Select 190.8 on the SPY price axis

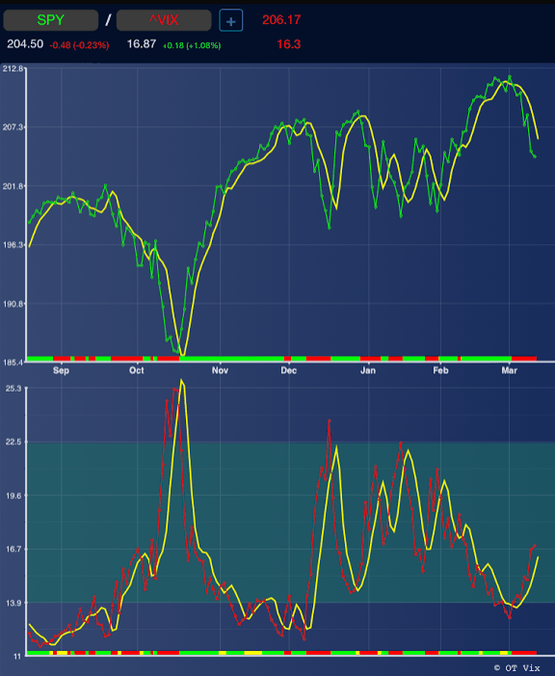(x=13, y=304)
